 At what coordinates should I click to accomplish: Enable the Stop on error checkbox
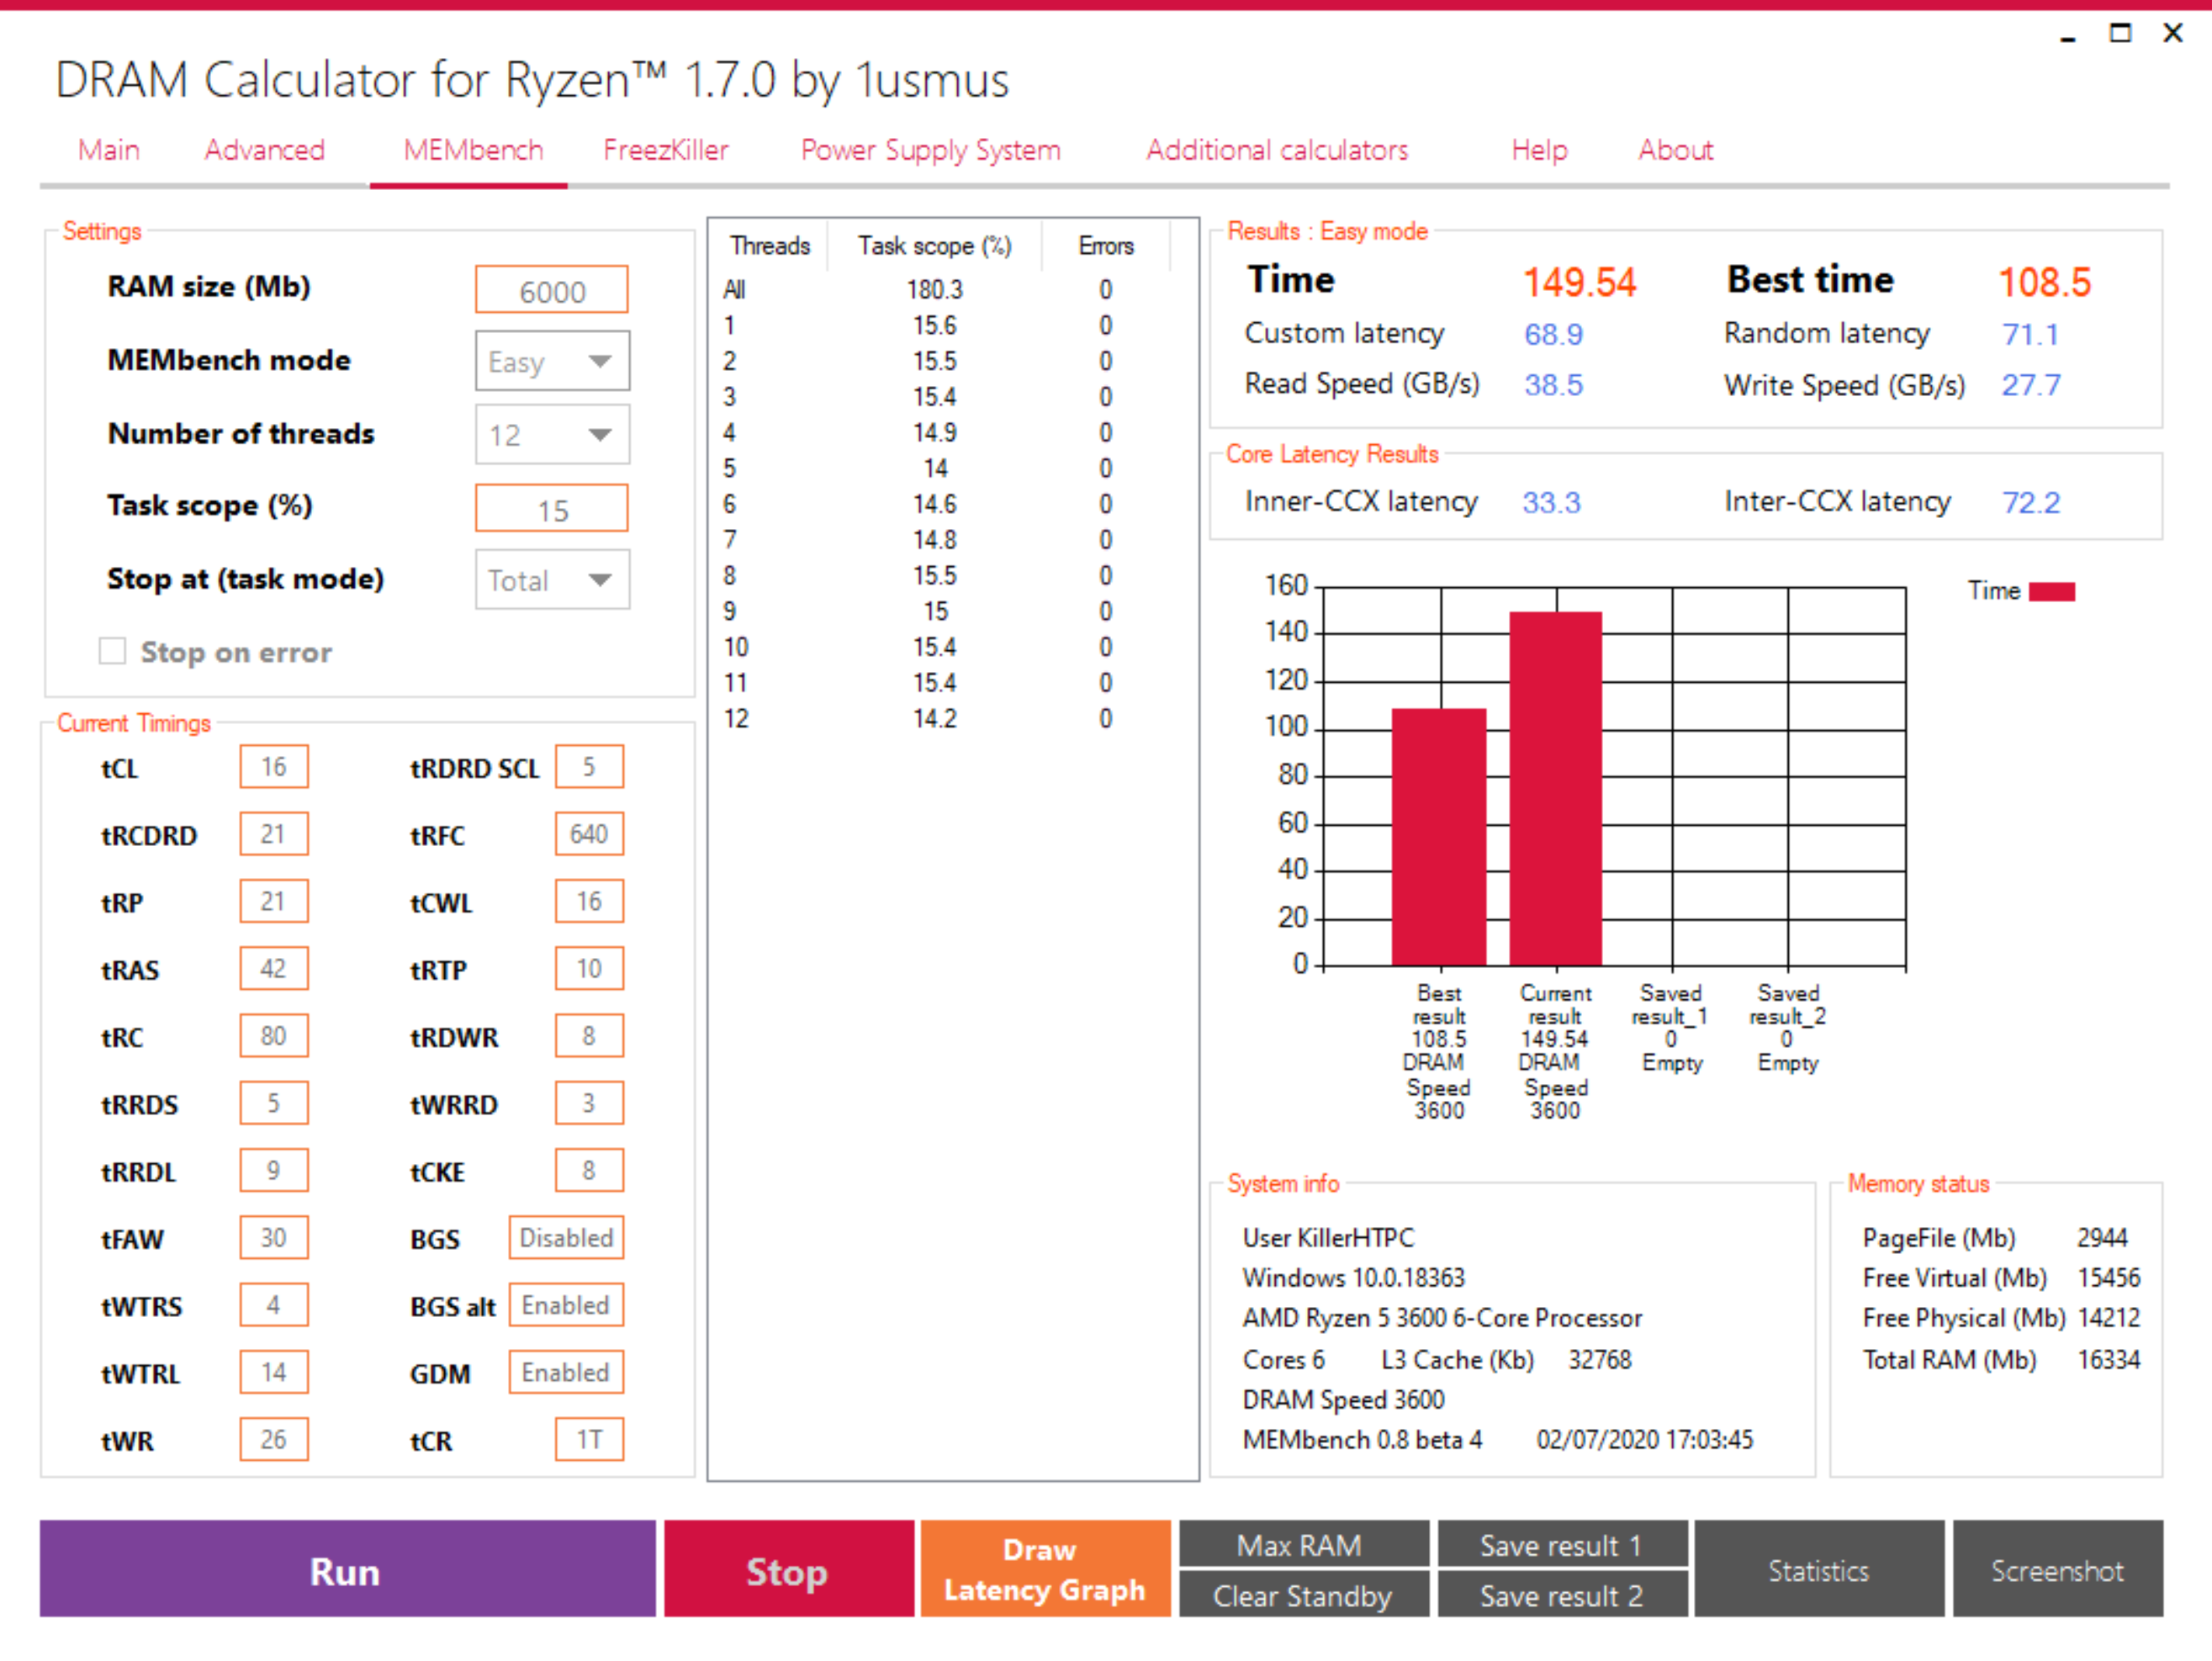coord(112,652)
